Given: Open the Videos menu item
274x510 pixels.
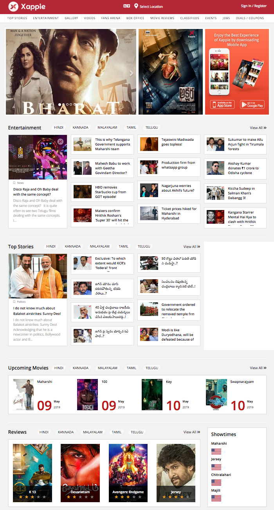Looking at the screenshot, I should click(x=90, y=18).
